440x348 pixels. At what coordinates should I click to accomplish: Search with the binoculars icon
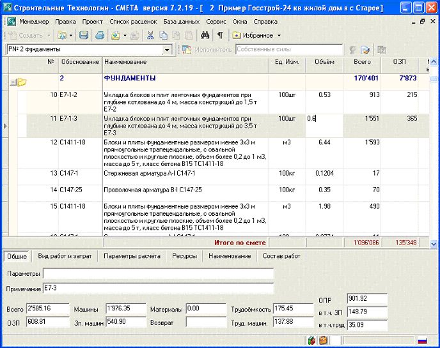(205, 35)
